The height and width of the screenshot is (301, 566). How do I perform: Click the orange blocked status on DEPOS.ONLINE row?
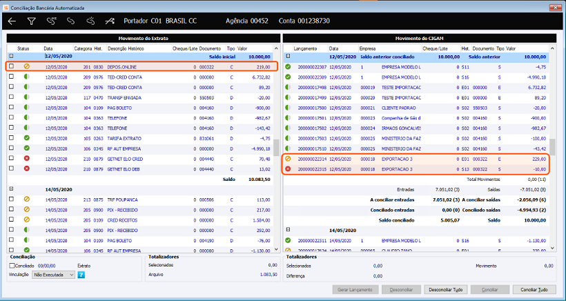26,67
